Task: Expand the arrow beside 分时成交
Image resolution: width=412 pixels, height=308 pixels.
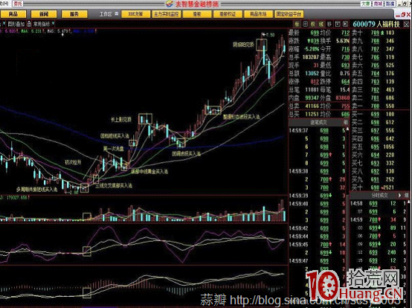Action: (x=399, y=195)
